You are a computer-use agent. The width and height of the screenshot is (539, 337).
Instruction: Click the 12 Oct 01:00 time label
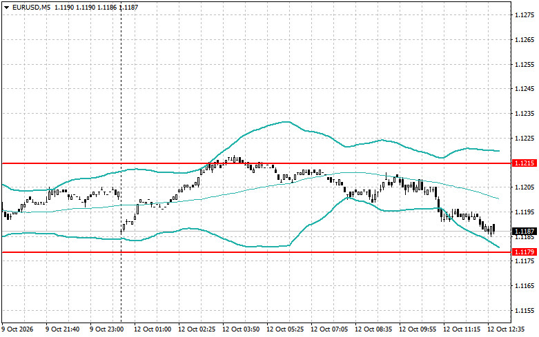coord(153,329)
